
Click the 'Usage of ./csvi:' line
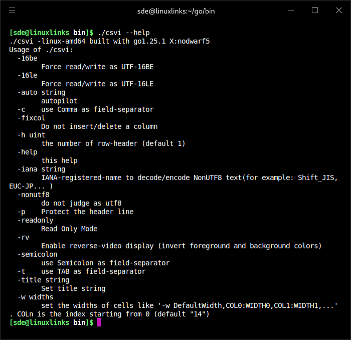click(x=41, y=50)
